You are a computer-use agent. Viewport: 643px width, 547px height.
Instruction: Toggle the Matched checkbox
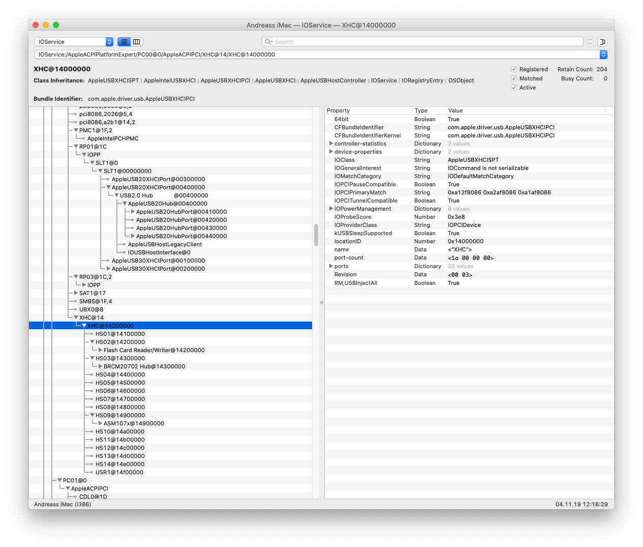coord(514,78)
